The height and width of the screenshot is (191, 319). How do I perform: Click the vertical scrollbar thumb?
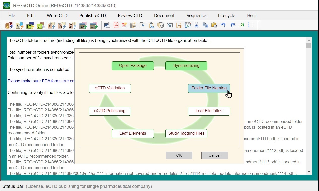pos(309,45)
